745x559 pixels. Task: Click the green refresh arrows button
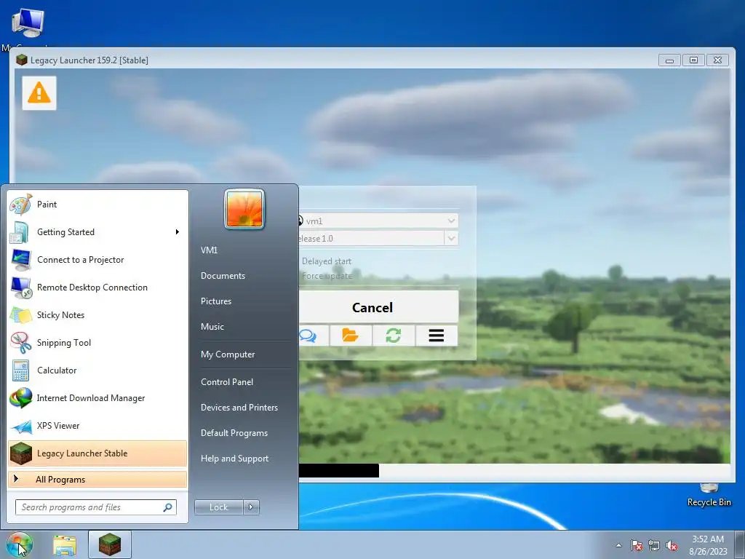394,336
